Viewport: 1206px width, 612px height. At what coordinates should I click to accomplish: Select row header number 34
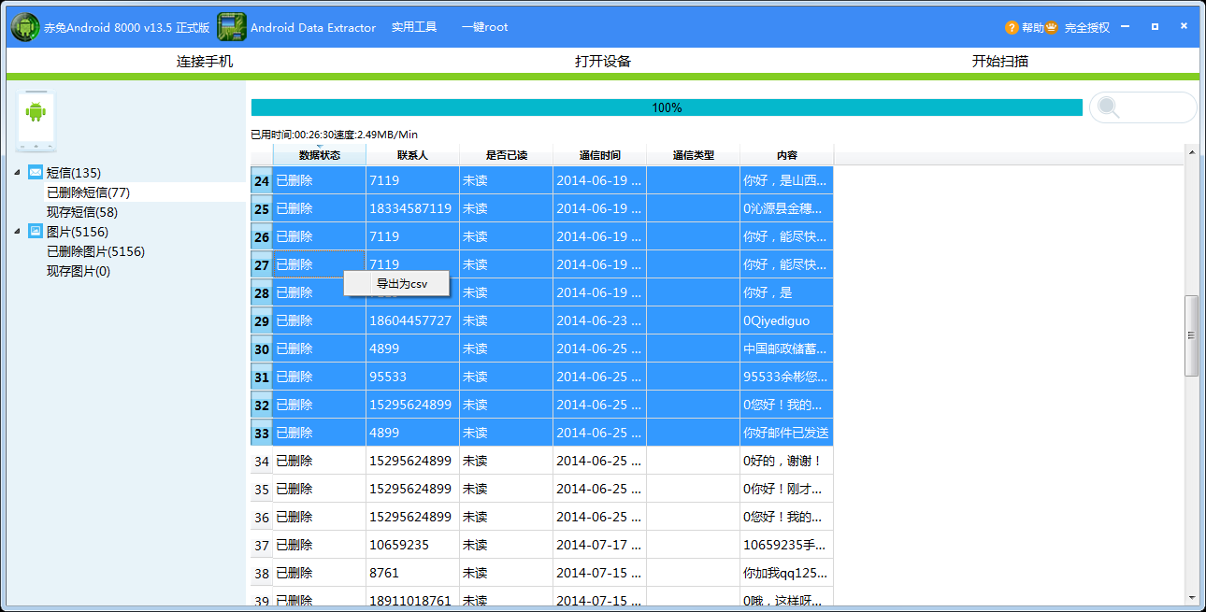[x=262, y=461]
